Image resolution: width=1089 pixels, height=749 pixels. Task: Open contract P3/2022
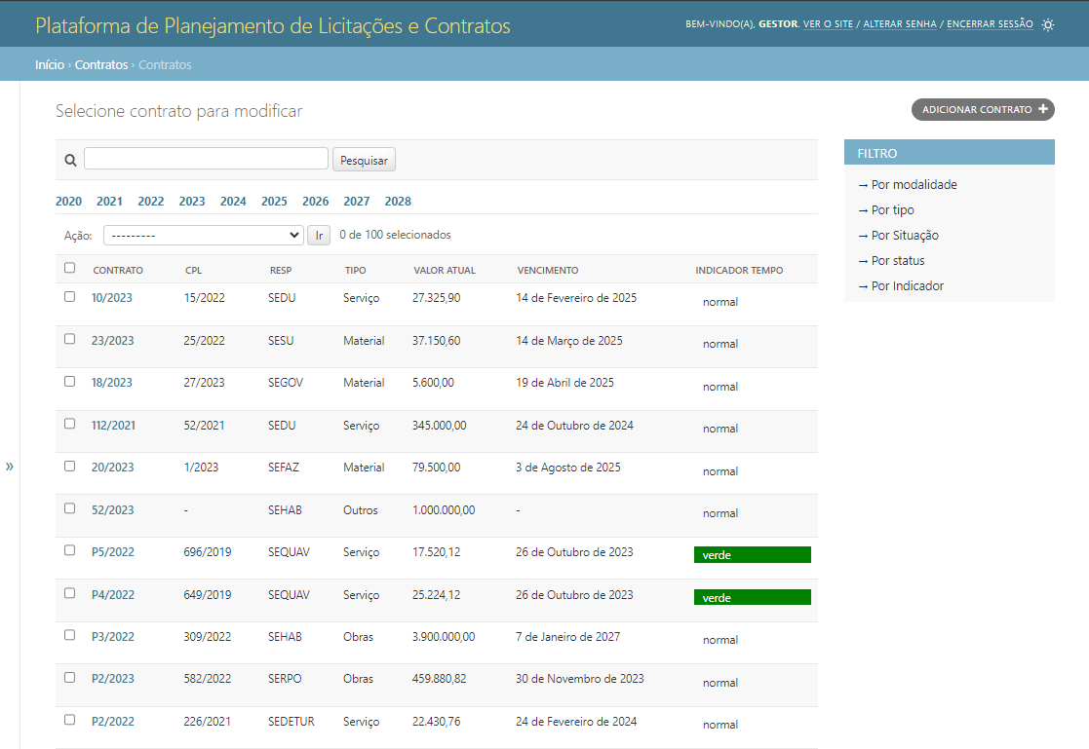(x=113, y=637)
